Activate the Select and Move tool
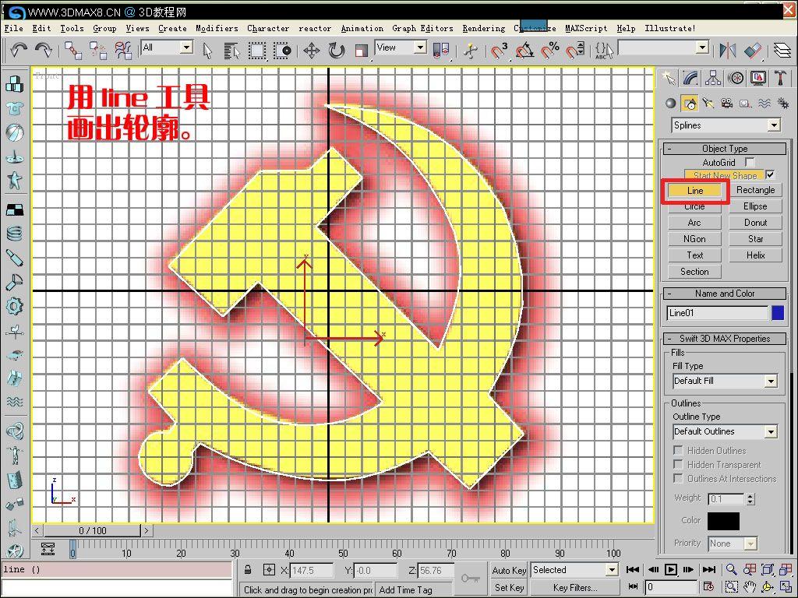This screenshot has height=598, width=798. pos(311,51)
